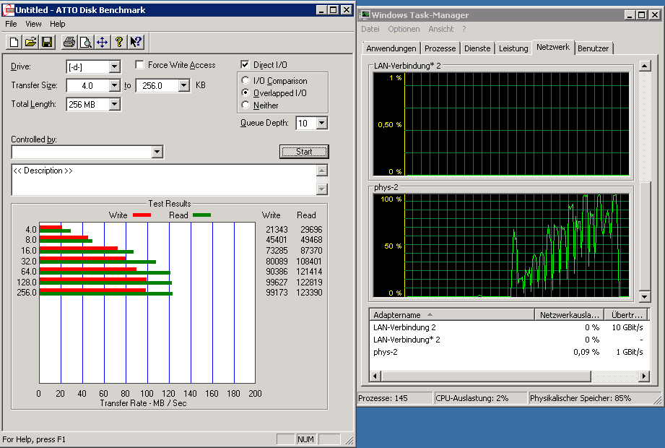Select the LAN-Verbindung* 2 adapter row
665x448 pixels.
point(509,340)
